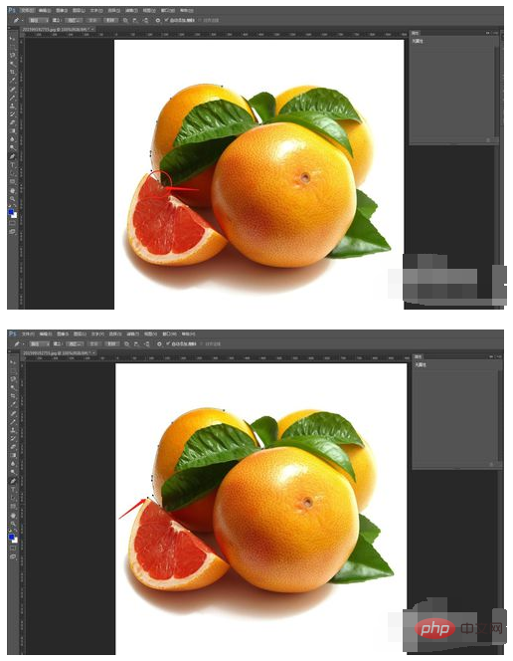This screenshot has width=513, height=661.
Task: Open pen mode dropdown in lower options bar
Action: [39, 344]
